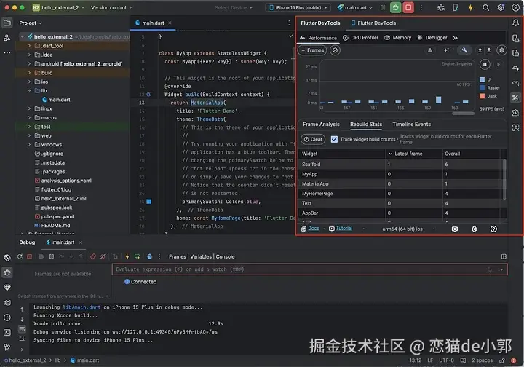Click the green Debug bug icon in toolbar
The height and width of the screenshot is (367, 524).
tap(396, 7)
